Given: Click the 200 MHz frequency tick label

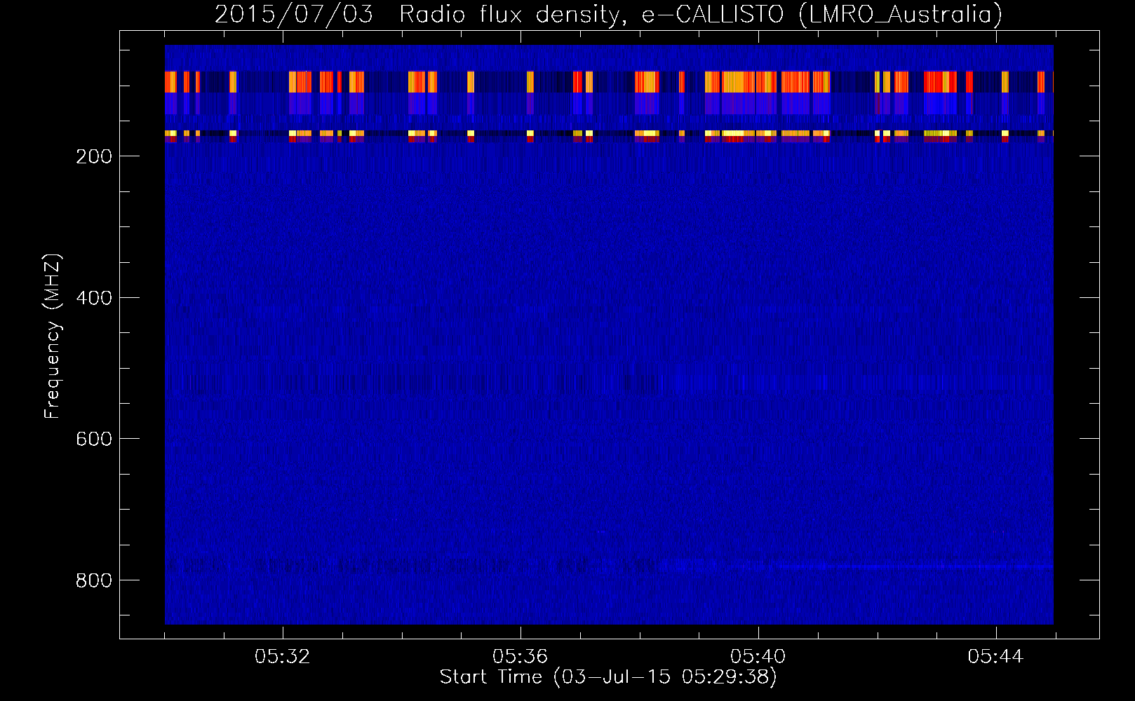Looking at the screenshot, I should [94, 156].
